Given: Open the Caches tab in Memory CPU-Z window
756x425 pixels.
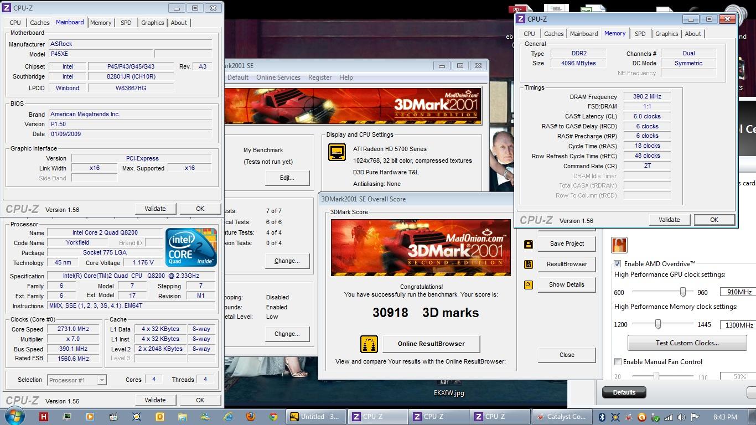Looking at the screenshot, I should 553,34.
